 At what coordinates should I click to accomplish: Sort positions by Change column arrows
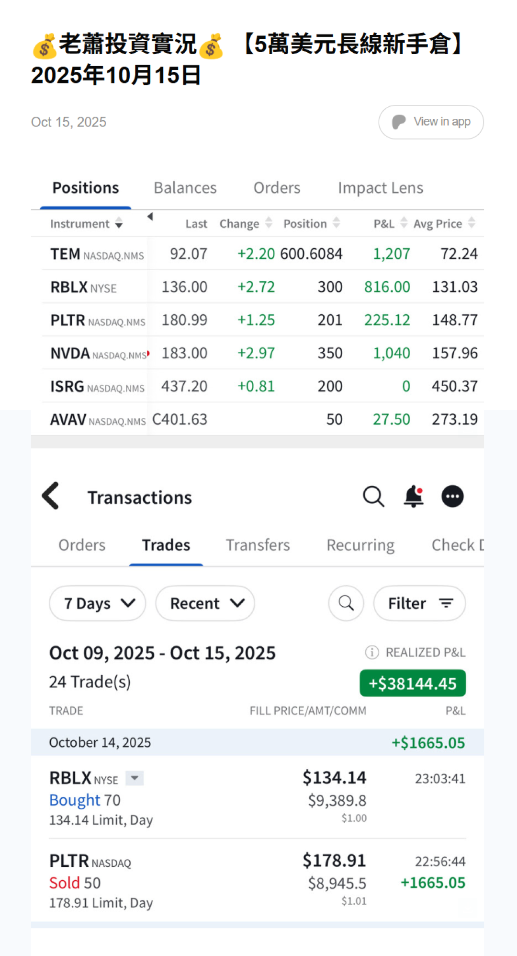(x=269, y=223)
